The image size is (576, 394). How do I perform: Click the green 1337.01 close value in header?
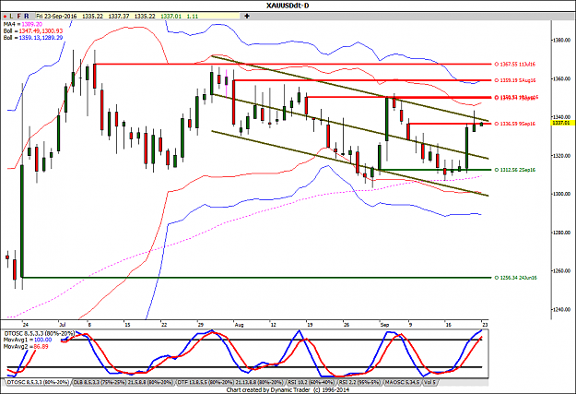pos(173,17)
